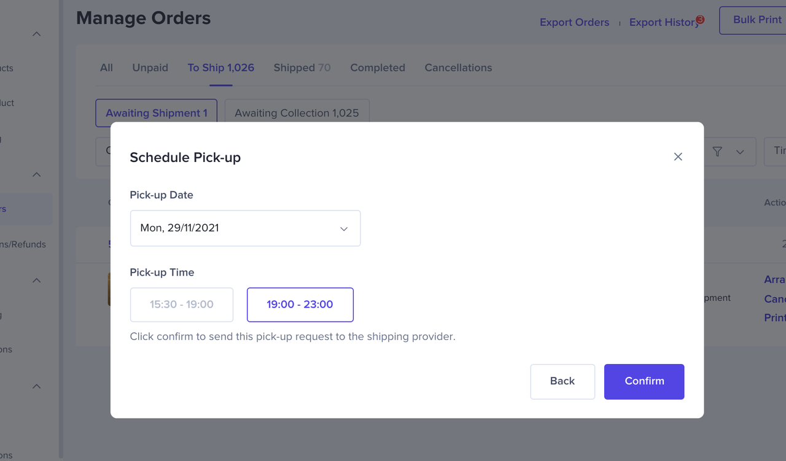Click the funnel filter icon
The height and width of the screenshot is (461, 786).
pos(717,152)
